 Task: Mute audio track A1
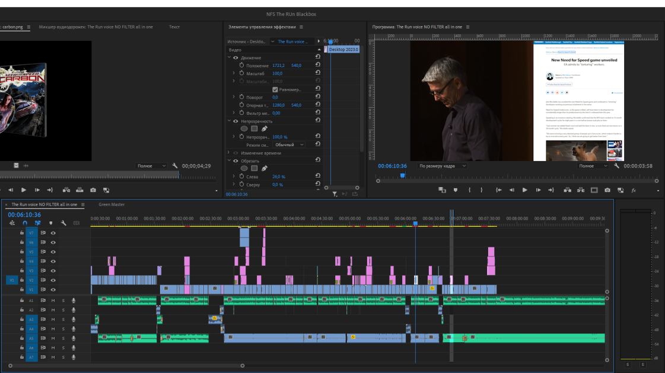tap(53, 301)
